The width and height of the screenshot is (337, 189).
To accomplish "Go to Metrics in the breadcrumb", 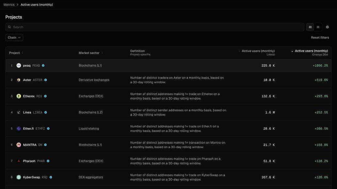I will click(9, 5).
